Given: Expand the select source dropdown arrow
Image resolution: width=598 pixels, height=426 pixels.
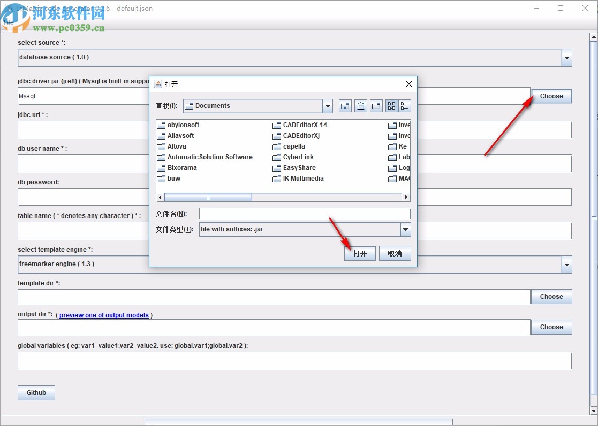Looking at the screenshot, I should pyautogui.click(x=566, y=58).
